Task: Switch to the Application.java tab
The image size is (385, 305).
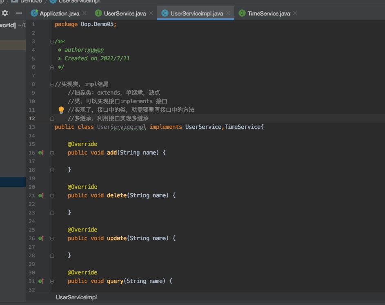Action: pyautogui.click(x=58, y=13)
